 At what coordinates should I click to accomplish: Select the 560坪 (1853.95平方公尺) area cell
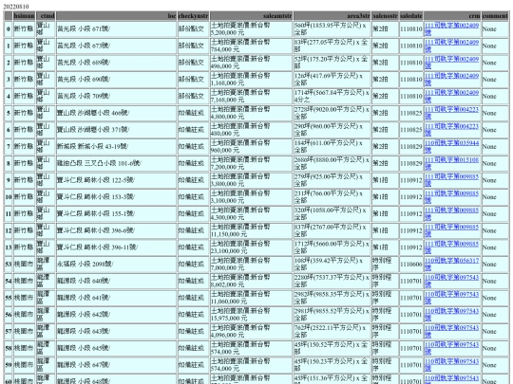point(332,29)
